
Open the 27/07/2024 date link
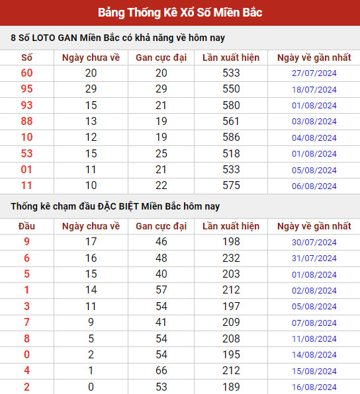point(314,73)
